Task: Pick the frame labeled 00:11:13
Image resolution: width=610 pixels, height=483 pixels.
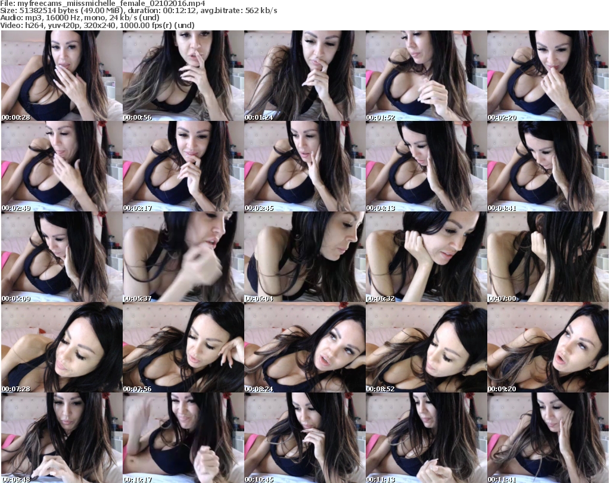Action: pos(426,438)
